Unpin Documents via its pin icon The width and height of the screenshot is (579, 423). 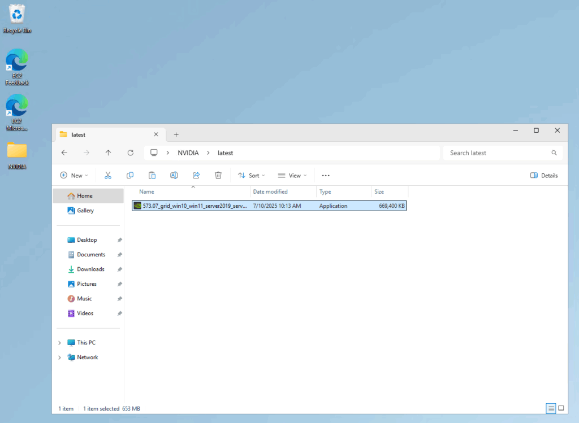point(120,255)
